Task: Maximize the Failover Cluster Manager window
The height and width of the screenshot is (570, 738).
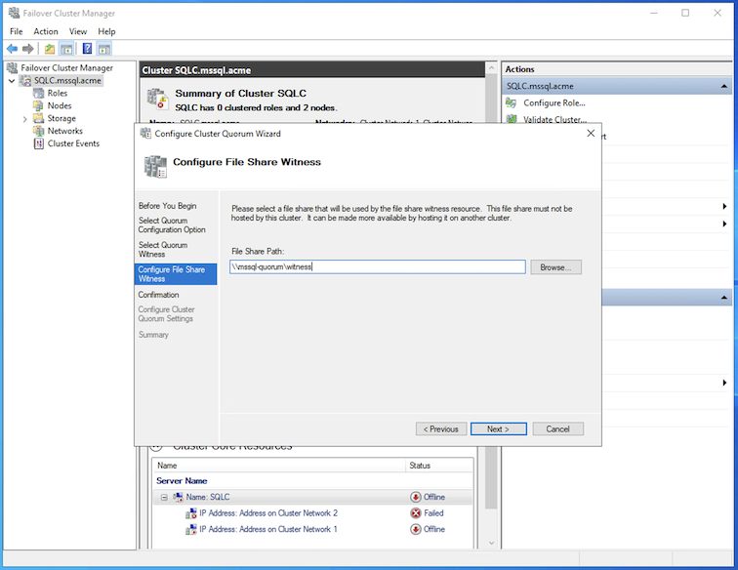Action: pos(685,13)
